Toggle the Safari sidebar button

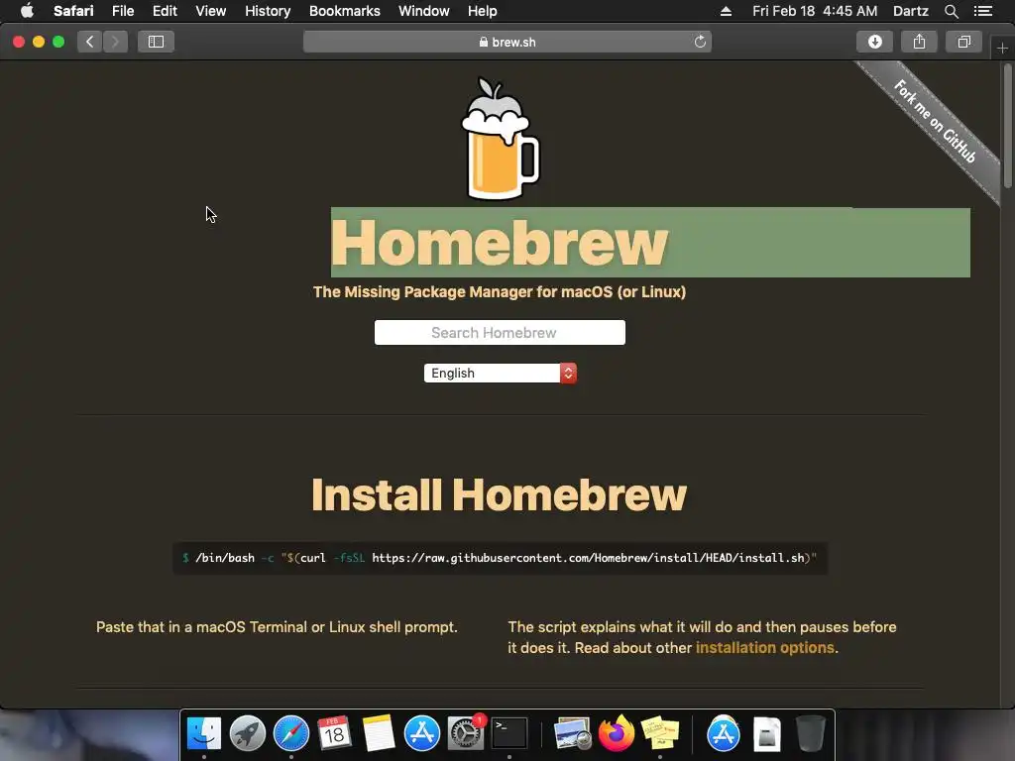(x=156, y=42)
